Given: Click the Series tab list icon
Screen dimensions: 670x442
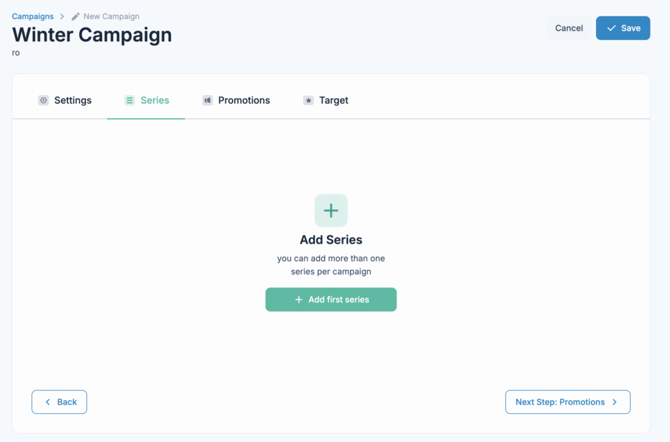Looking at the screenshot, I should 130,100.
